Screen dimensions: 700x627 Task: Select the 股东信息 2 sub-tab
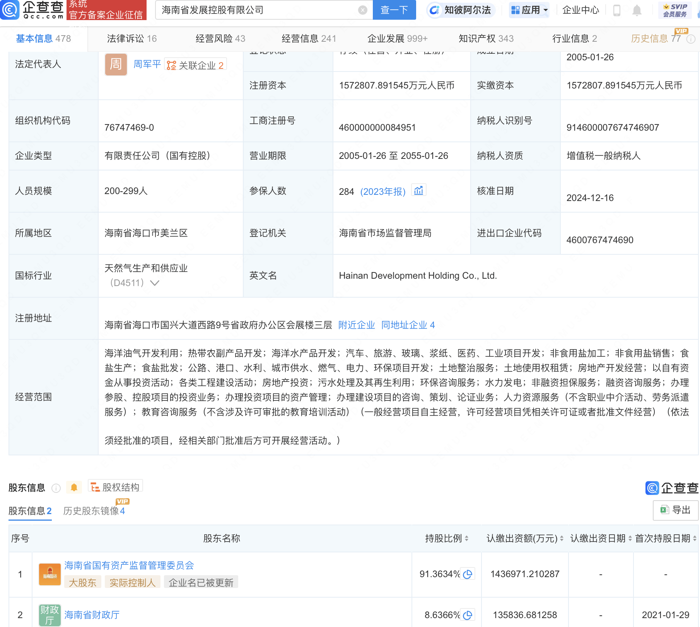30,511
